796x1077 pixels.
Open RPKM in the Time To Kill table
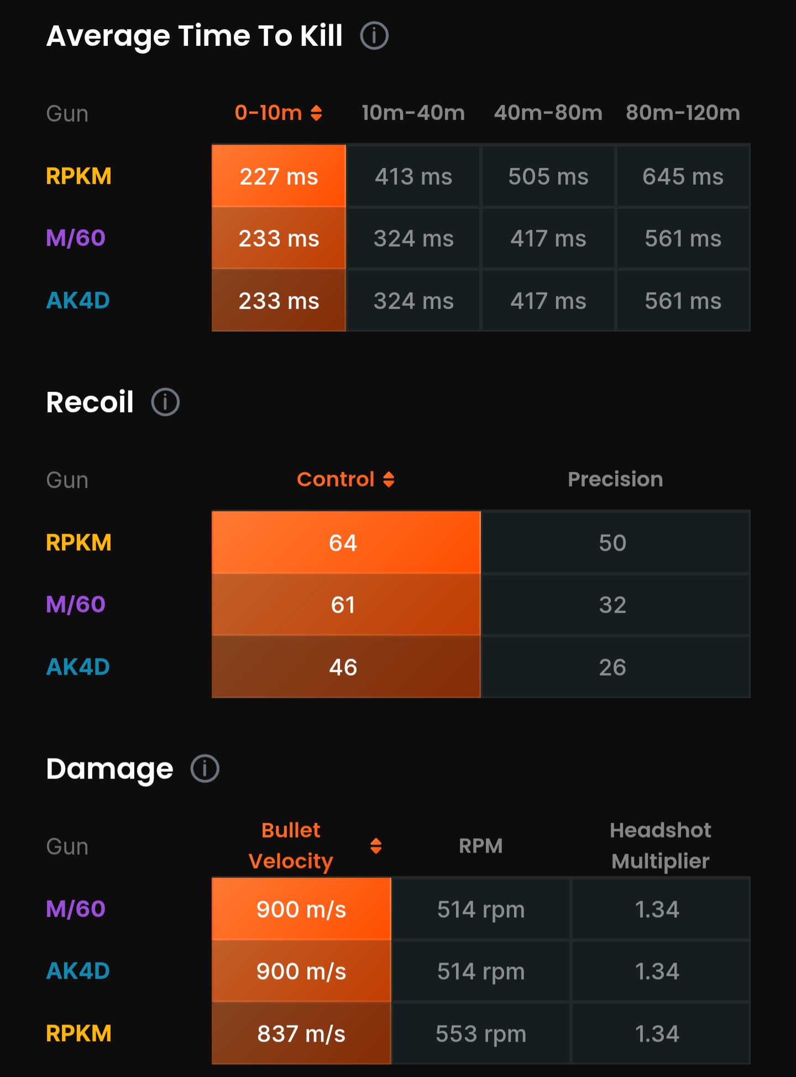(78, 176)
